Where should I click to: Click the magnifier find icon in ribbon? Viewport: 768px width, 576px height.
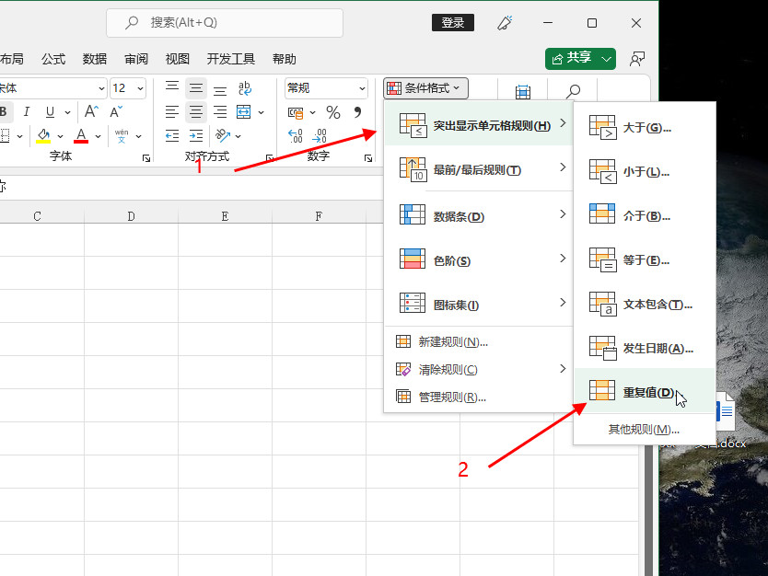click(573, 91)
